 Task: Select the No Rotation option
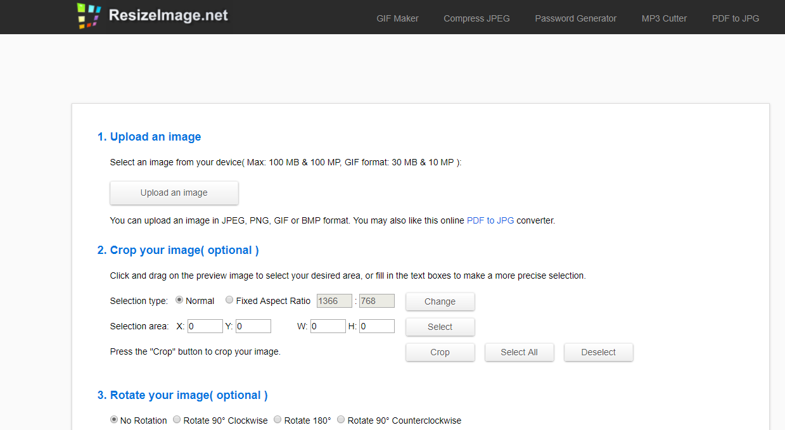pyautogui.click(x=114, y=419)
